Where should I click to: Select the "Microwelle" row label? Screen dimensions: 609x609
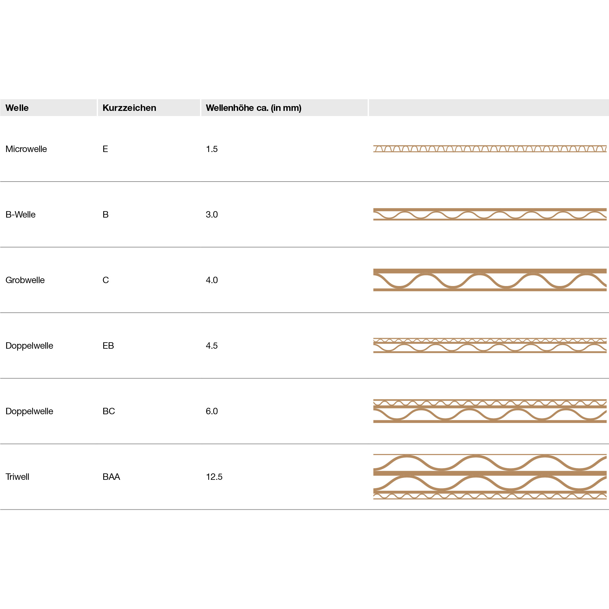point(26,149)
